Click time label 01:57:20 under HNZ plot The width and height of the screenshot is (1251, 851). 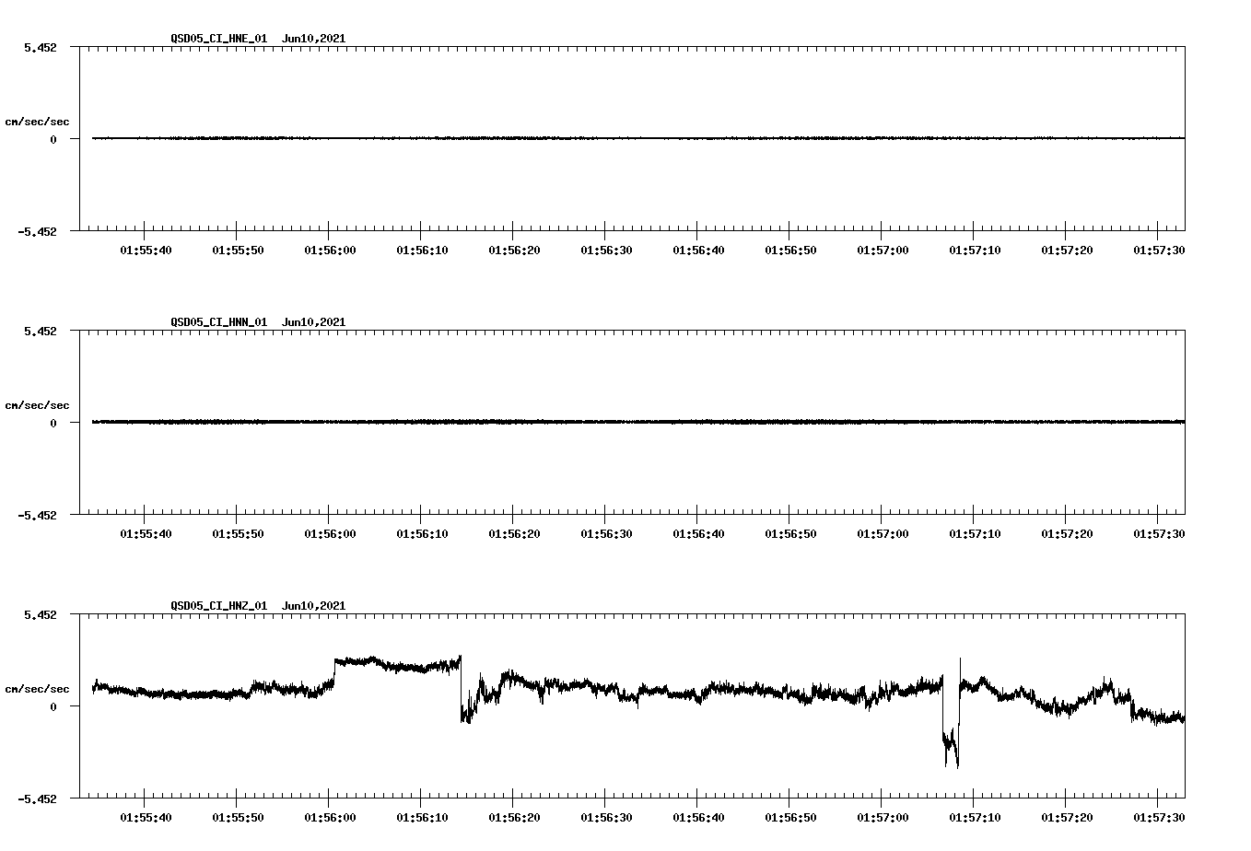click(1067, 818)
